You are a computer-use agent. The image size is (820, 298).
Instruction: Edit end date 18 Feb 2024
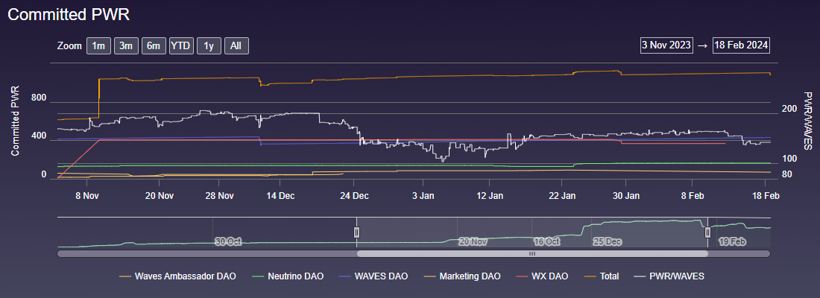(741, 45)
